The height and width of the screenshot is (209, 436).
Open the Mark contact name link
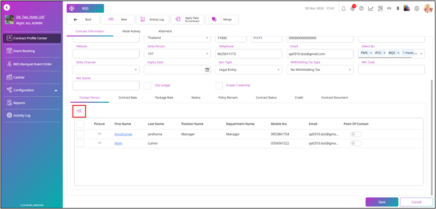118,143
